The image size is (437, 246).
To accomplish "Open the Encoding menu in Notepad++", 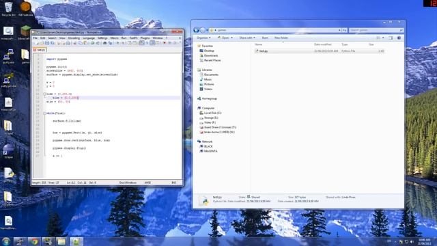I will tap(74, 38).
